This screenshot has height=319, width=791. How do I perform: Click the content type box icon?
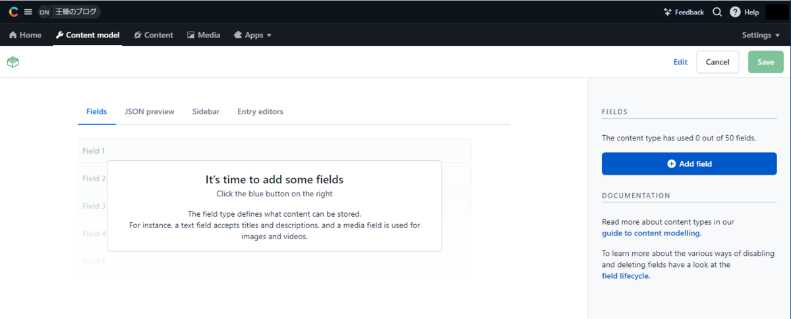(x=13, y=62)
